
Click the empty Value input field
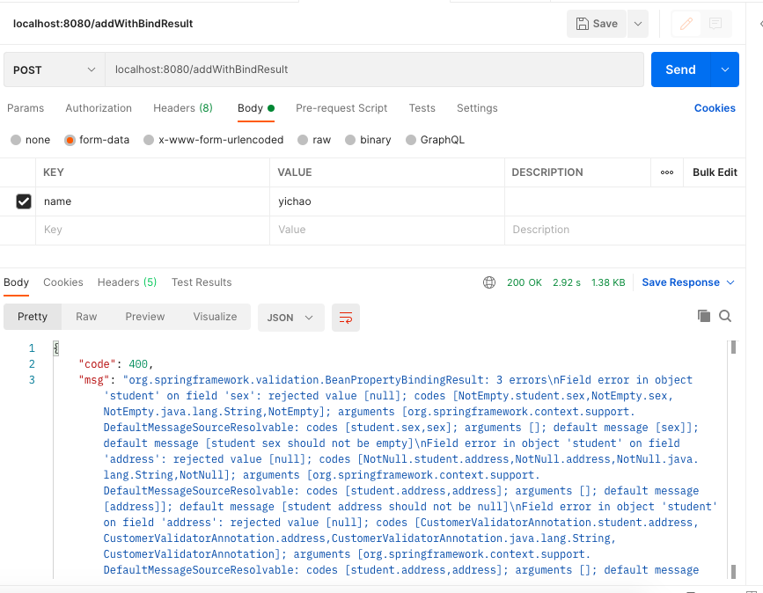coord(387,230)
